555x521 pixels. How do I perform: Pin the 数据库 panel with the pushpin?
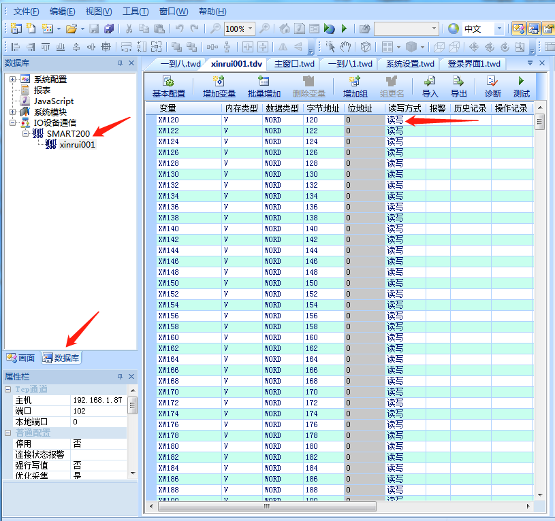(x=120, y=63)
